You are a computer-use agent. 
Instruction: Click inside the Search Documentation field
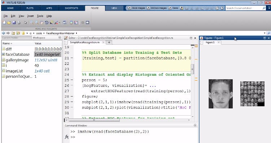[244, 8]
